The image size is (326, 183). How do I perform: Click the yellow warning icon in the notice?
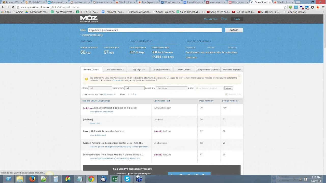(86, 79)
